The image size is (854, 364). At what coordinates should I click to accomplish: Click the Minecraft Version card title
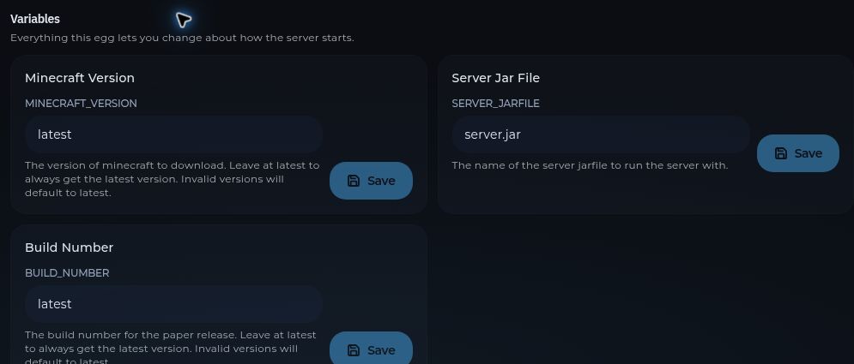pyautogui.click(x=80, y=78)
